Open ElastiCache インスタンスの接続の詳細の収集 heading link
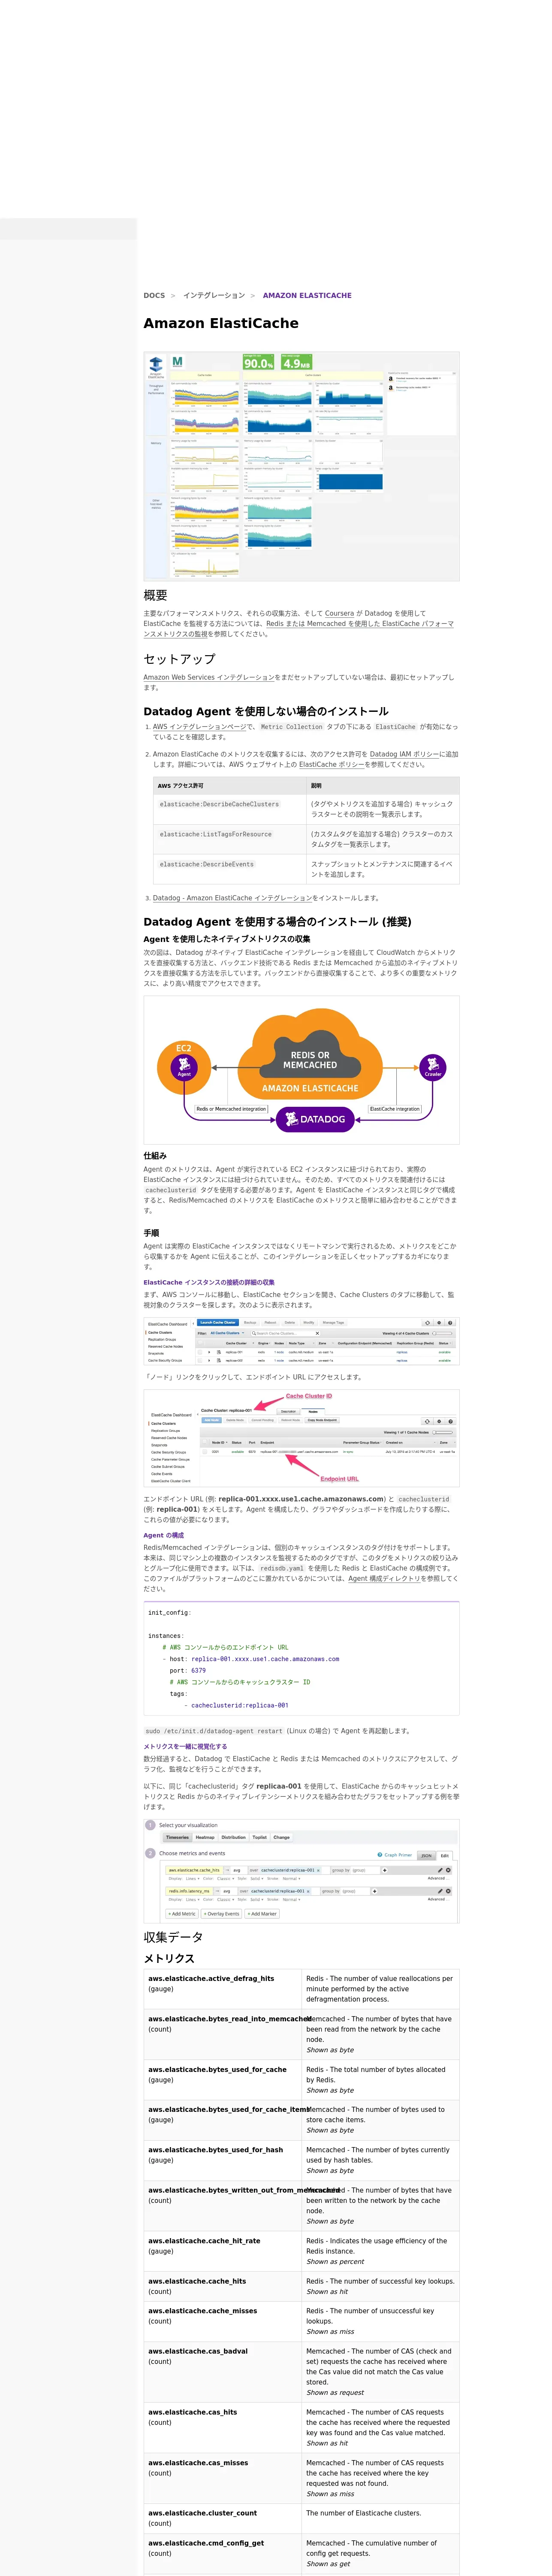Screen dimensions: 552x2576 point(208,1282)
